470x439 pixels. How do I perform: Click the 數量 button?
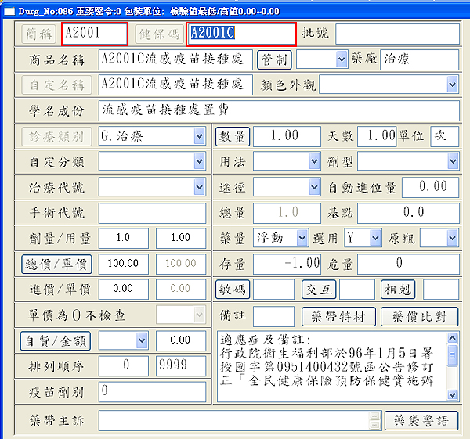[232, 136]
